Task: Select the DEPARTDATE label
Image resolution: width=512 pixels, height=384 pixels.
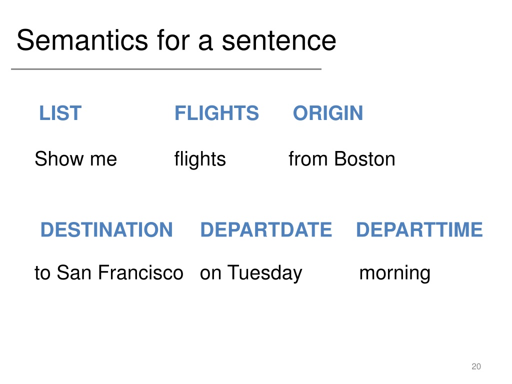Action: coord(266,229)
